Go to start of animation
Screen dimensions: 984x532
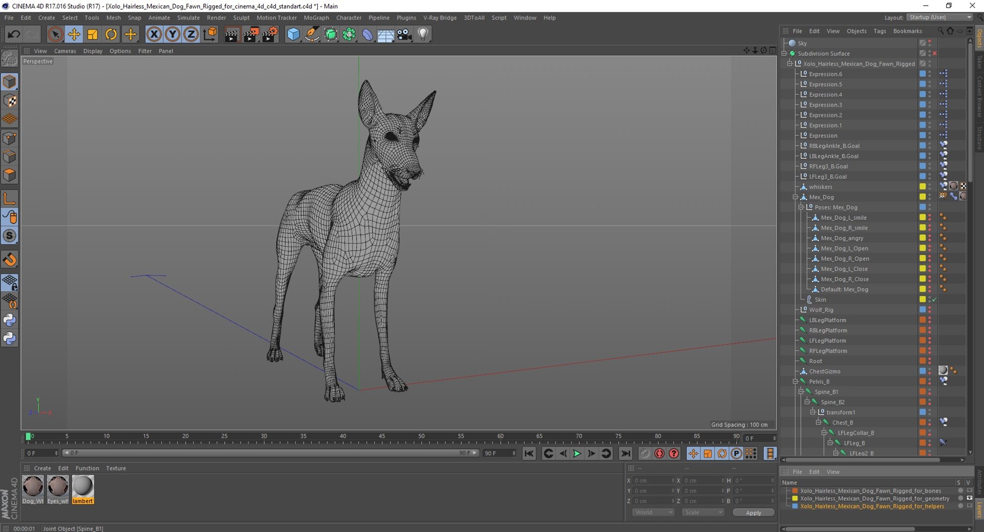point(529,453)
